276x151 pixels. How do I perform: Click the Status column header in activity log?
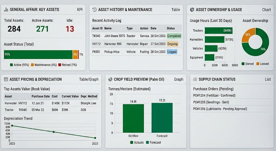pos(171,28)
